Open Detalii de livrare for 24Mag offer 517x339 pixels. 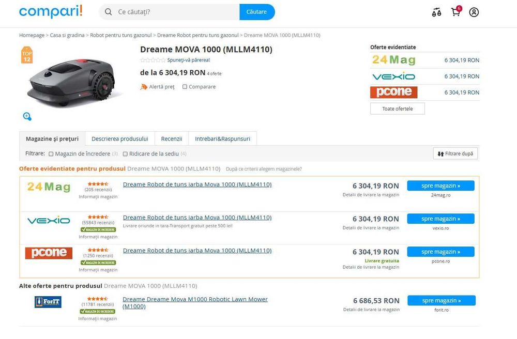click(x=371, y=195)
